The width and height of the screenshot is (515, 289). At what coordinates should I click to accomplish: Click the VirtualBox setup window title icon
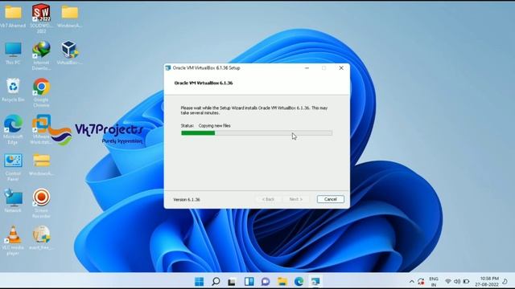pos(168,67)
